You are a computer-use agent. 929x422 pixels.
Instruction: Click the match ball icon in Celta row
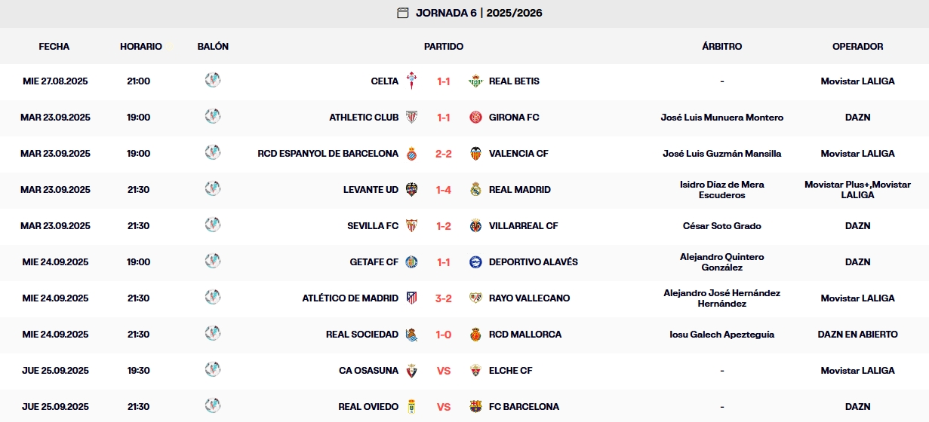pyautogui.click(x=213, y=80)
